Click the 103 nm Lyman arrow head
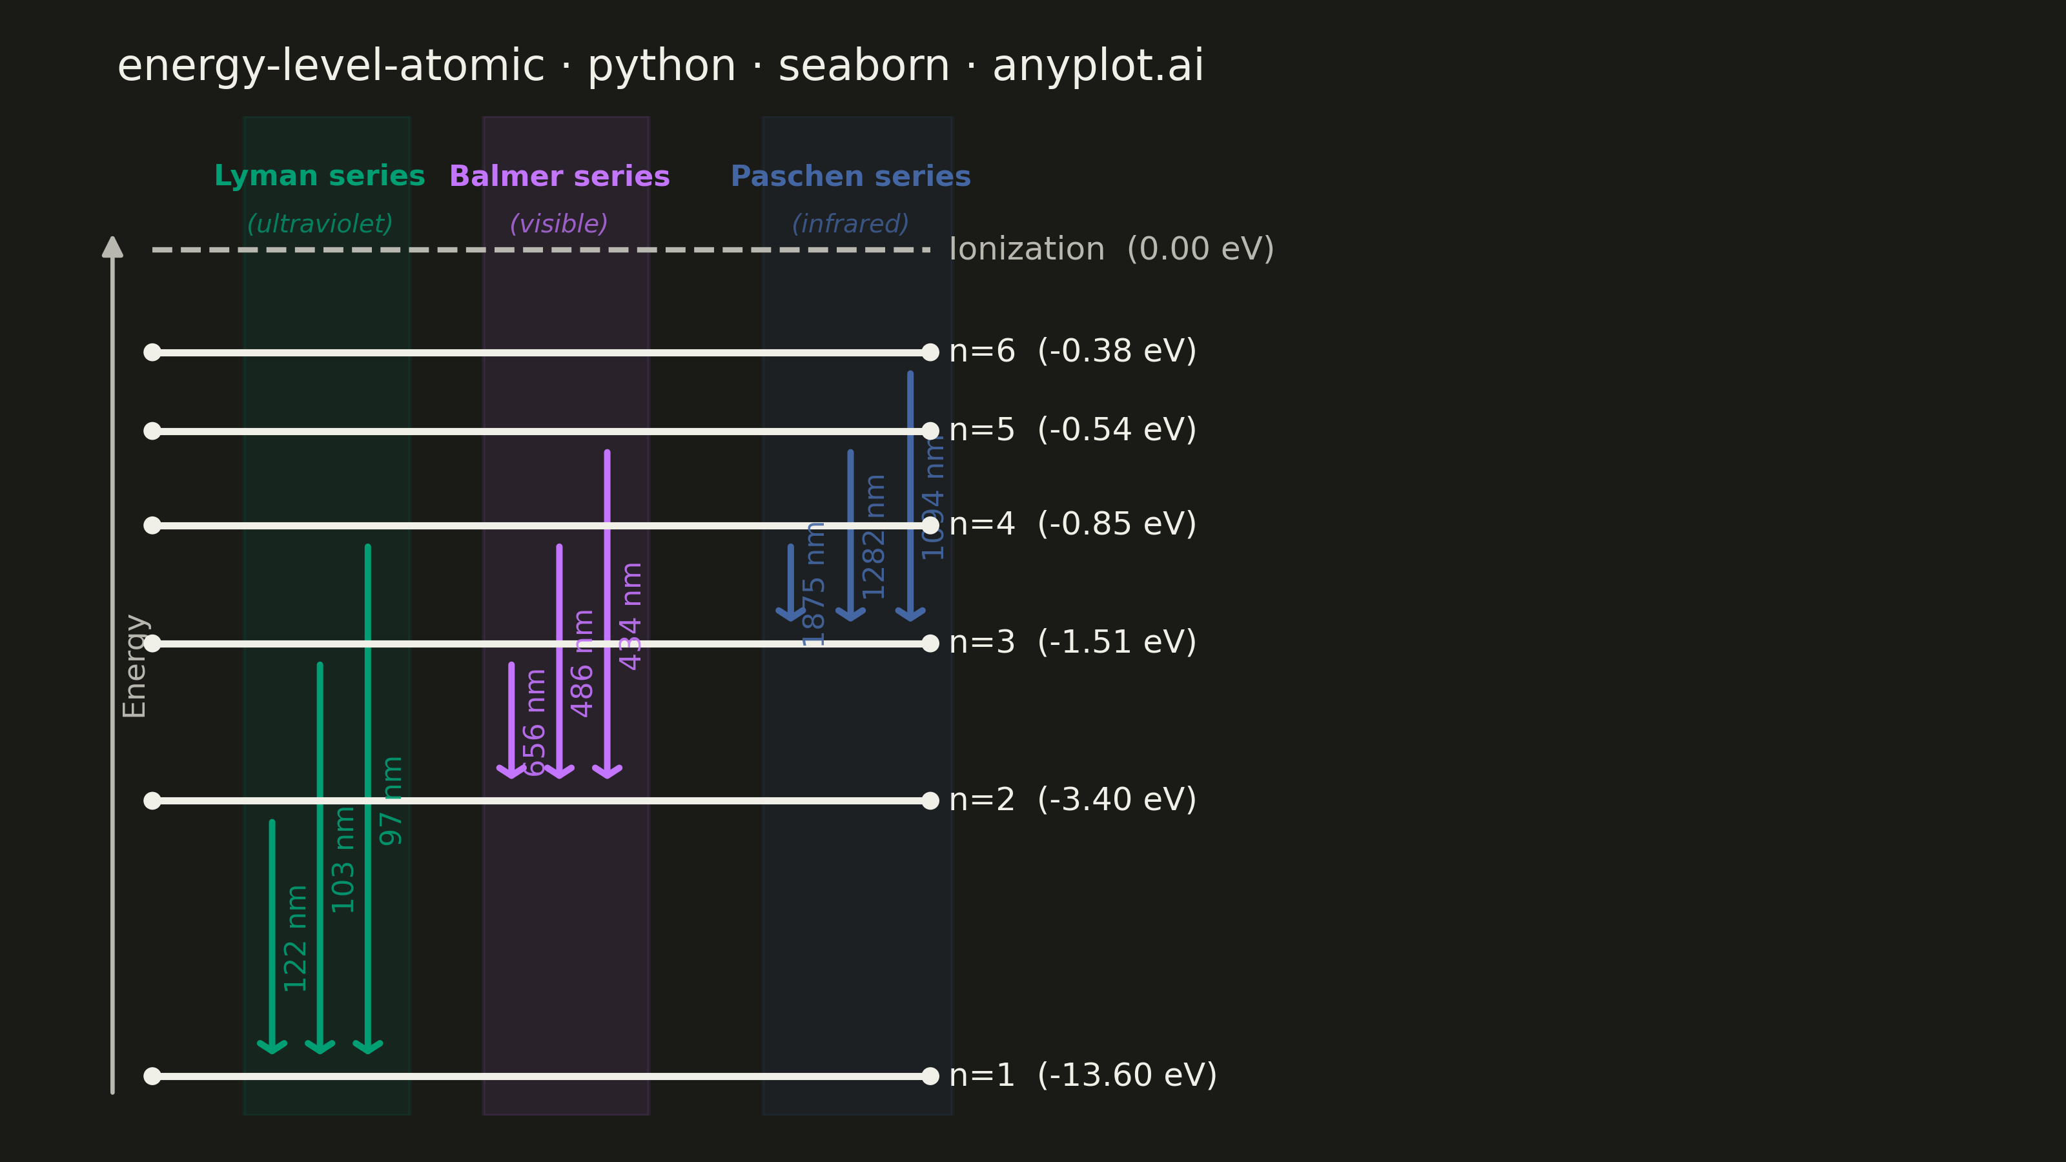This screenshot has height=1162, width=2066. pos(320,1046)
